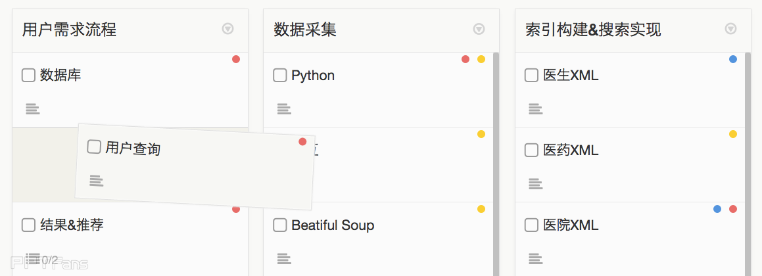The height and width of the screenshot is (276, 762).
Task: Click the description icon under 医药XML card
Action: point(536,184)
